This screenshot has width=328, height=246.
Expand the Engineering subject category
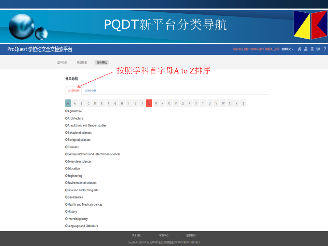[75, 176]
